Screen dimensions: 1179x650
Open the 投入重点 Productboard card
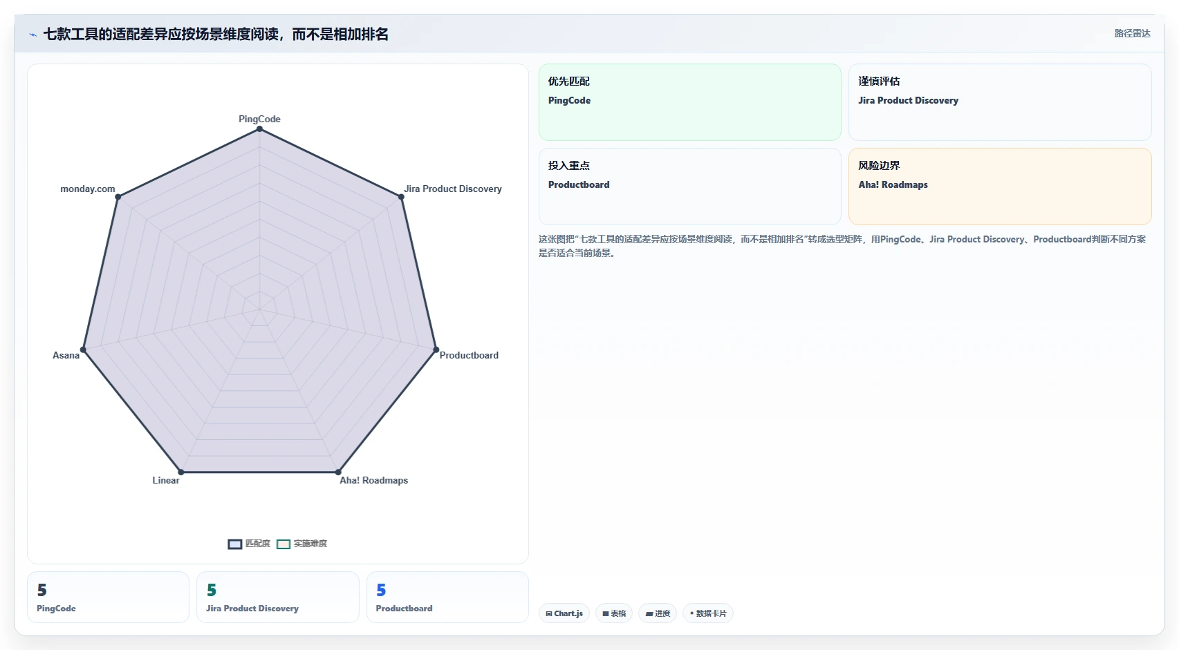click(x=690, y=187)
